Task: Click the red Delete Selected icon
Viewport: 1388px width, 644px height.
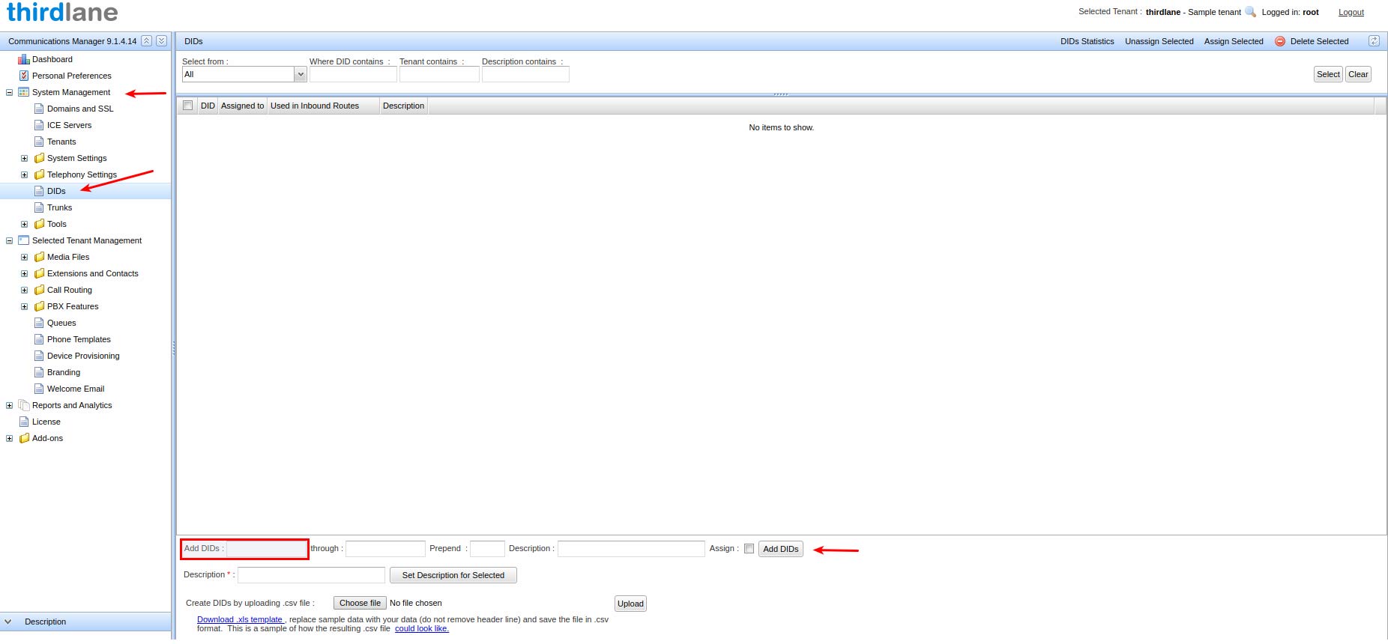Action: click(x=1280, y=41)
